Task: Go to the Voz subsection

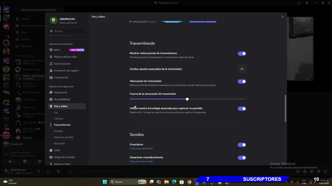Action: click(x=56, y=112)
